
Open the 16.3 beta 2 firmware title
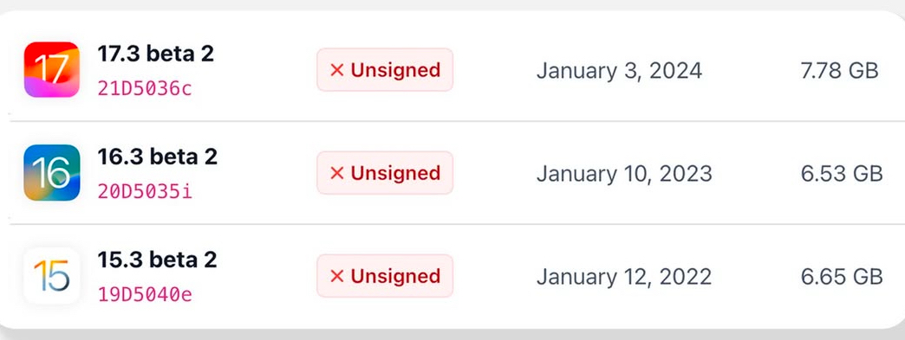[x=157, y=157]
